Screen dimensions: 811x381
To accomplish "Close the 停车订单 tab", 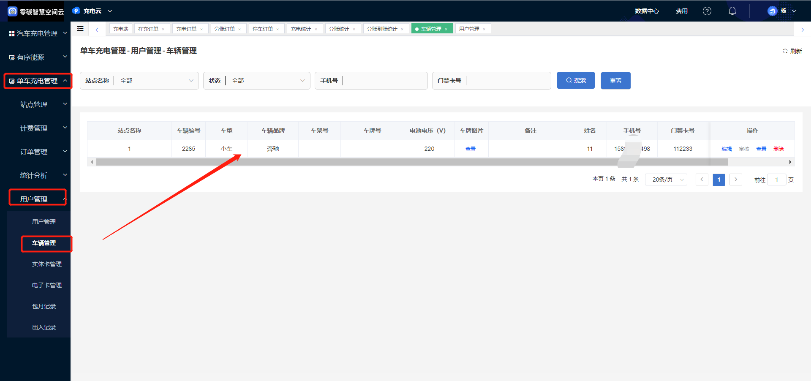I will click(278, 29).
